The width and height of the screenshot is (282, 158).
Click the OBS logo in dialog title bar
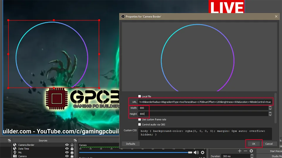pyautogui.click(x=123, y=16)
